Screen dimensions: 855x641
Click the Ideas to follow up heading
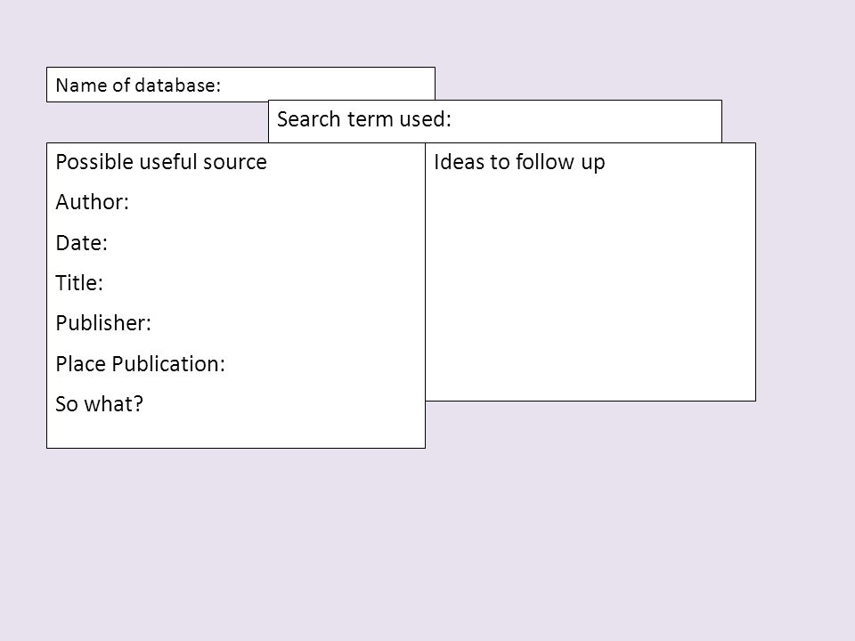point(519,162)
